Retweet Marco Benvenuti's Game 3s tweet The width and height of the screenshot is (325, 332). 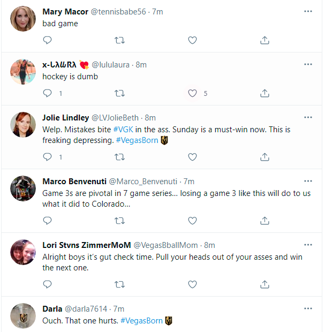pyautogui.click(x=120, y=221)
